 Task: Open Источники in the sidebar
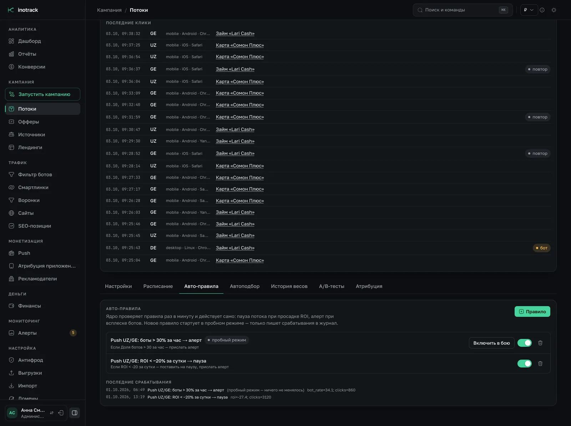[x=42, y=135]
